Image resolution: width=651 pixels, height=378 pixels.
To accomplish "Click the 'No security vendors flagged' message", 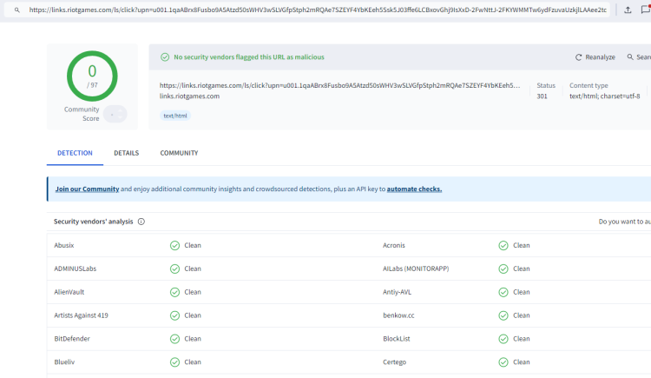I will [249, 57].
